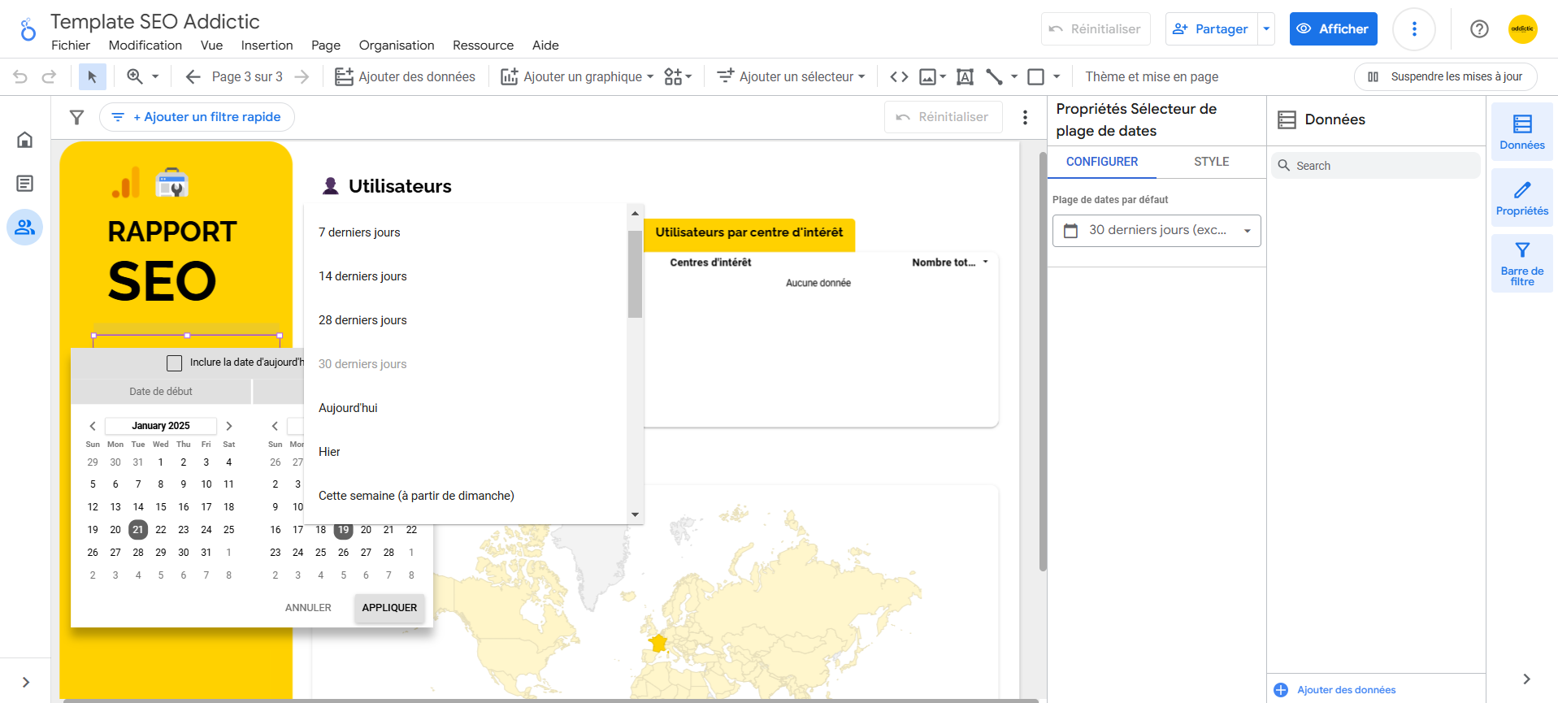Open the Insertion menu
The image size is (1558, 703).
coord(267,46)
